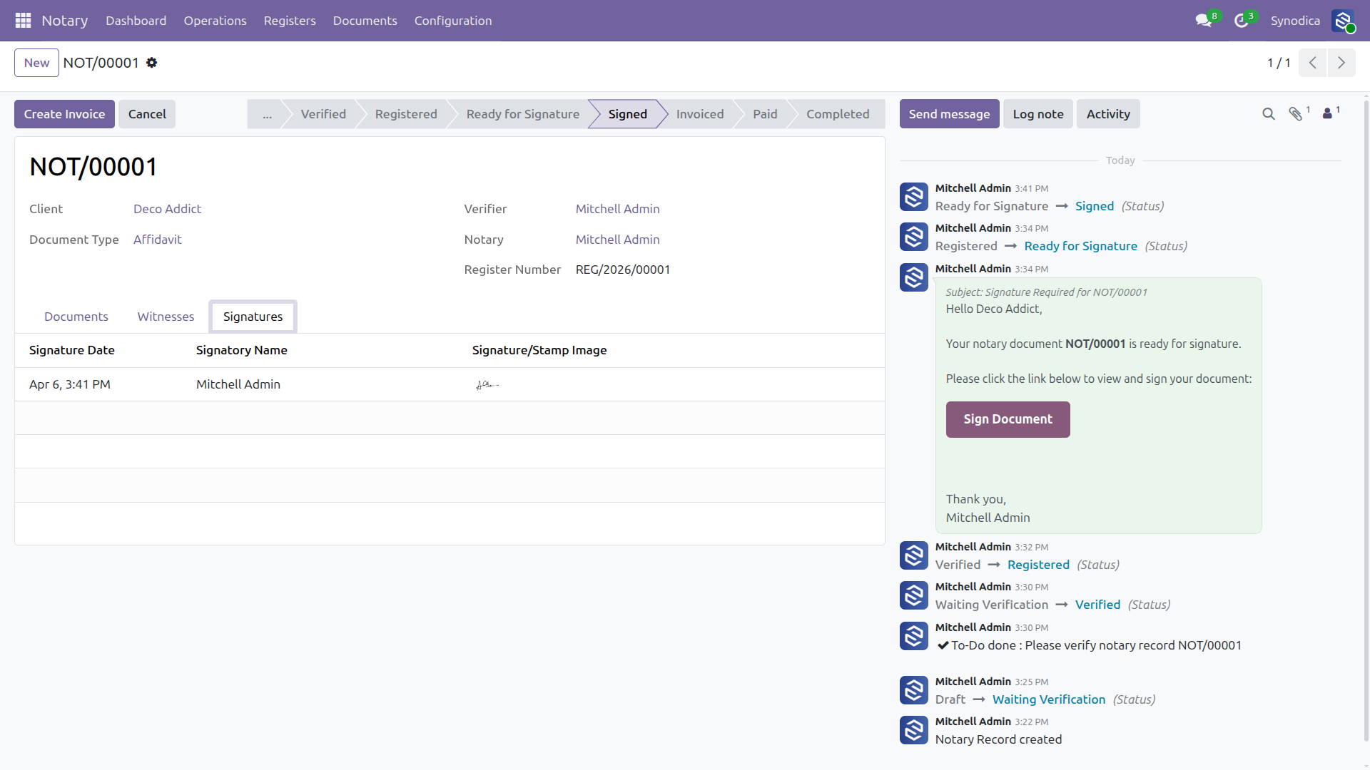Sort by Signature Date column header
The width and height of the screenshot is (1370, 770).
72,350
